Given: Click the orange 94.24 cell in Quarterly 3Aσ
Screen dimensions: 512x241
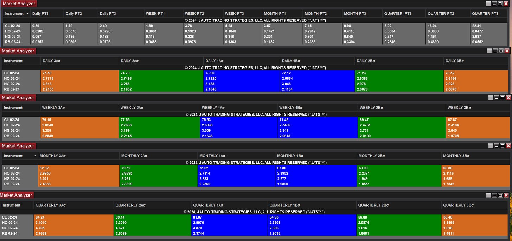Looking at the screenshot, I should pyautogui.click(x=74, y=217).
